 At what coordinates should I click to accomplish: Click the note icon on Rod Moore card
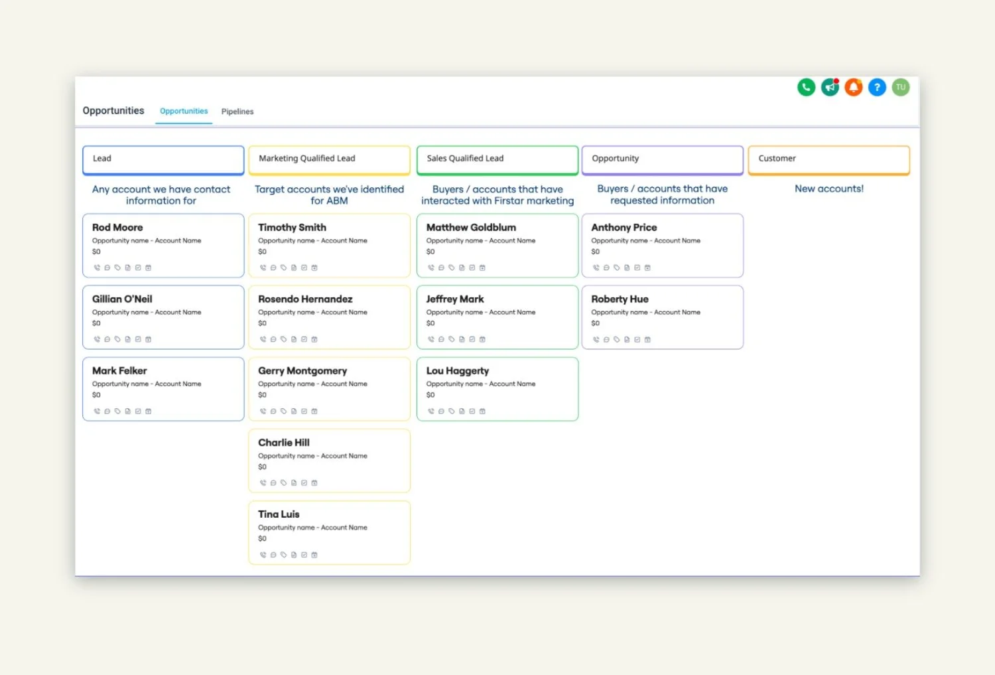tap(127, 267)
